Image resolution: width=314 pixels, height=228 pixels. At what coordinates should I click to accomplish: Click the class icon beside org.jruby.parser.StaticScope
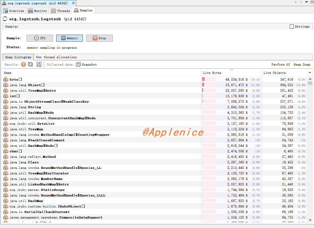click(x=6, y=190)
